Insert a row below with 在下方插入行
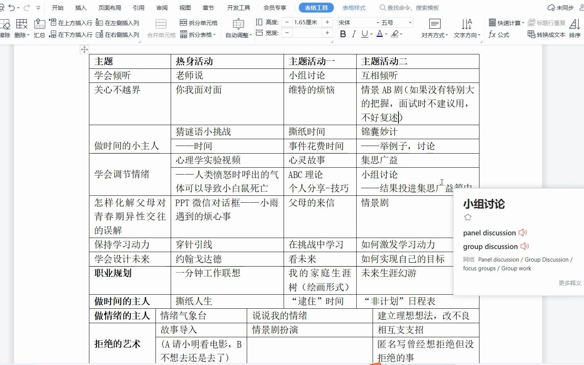The image size is (584, 365). point(71,35)
